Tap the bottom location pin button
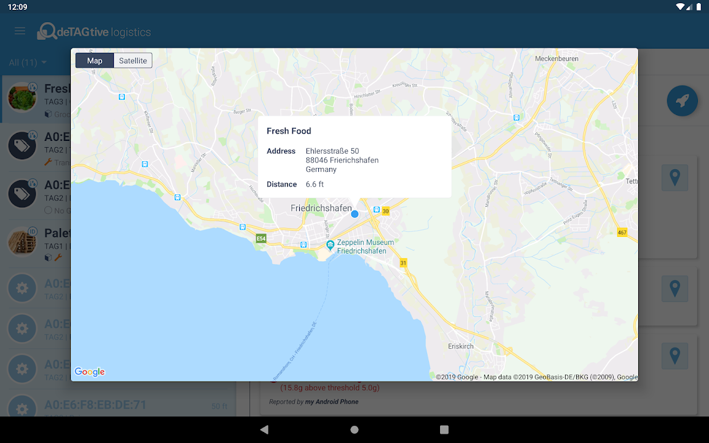This screenshot has height=443, width=709. point(675,356)
